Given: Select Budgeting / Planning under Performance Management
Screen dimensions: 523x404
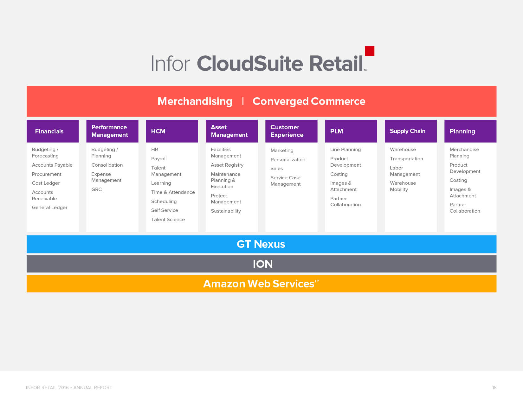Looking at the screenshot, I should (105, 153).
